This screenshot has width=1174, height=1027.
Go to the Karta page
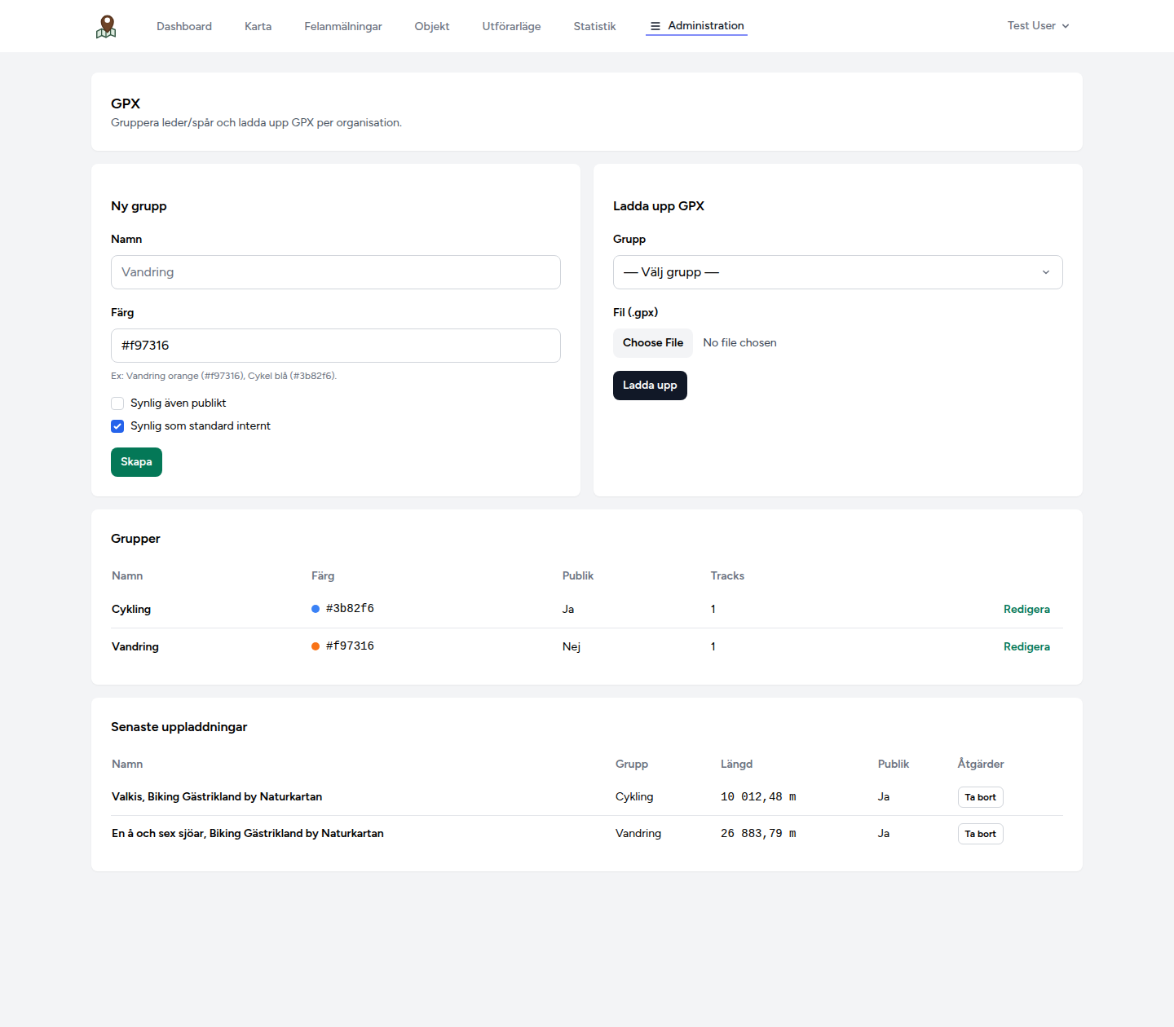(258, 26)
